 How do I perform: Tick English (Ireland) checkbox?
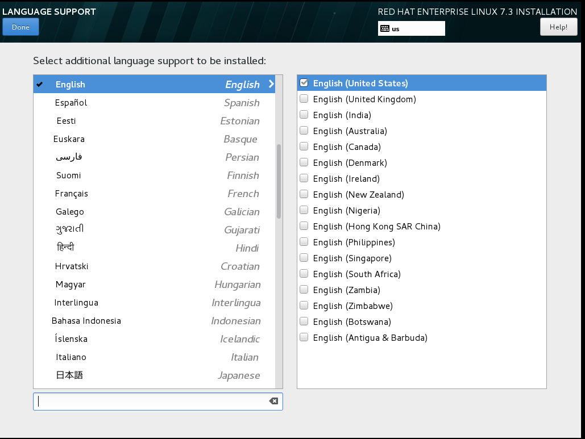[304, 178]
